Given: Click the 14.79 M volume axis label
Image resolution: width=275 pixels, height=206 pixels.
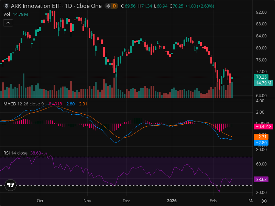Looking at the screenshot, I should point(263,83).
